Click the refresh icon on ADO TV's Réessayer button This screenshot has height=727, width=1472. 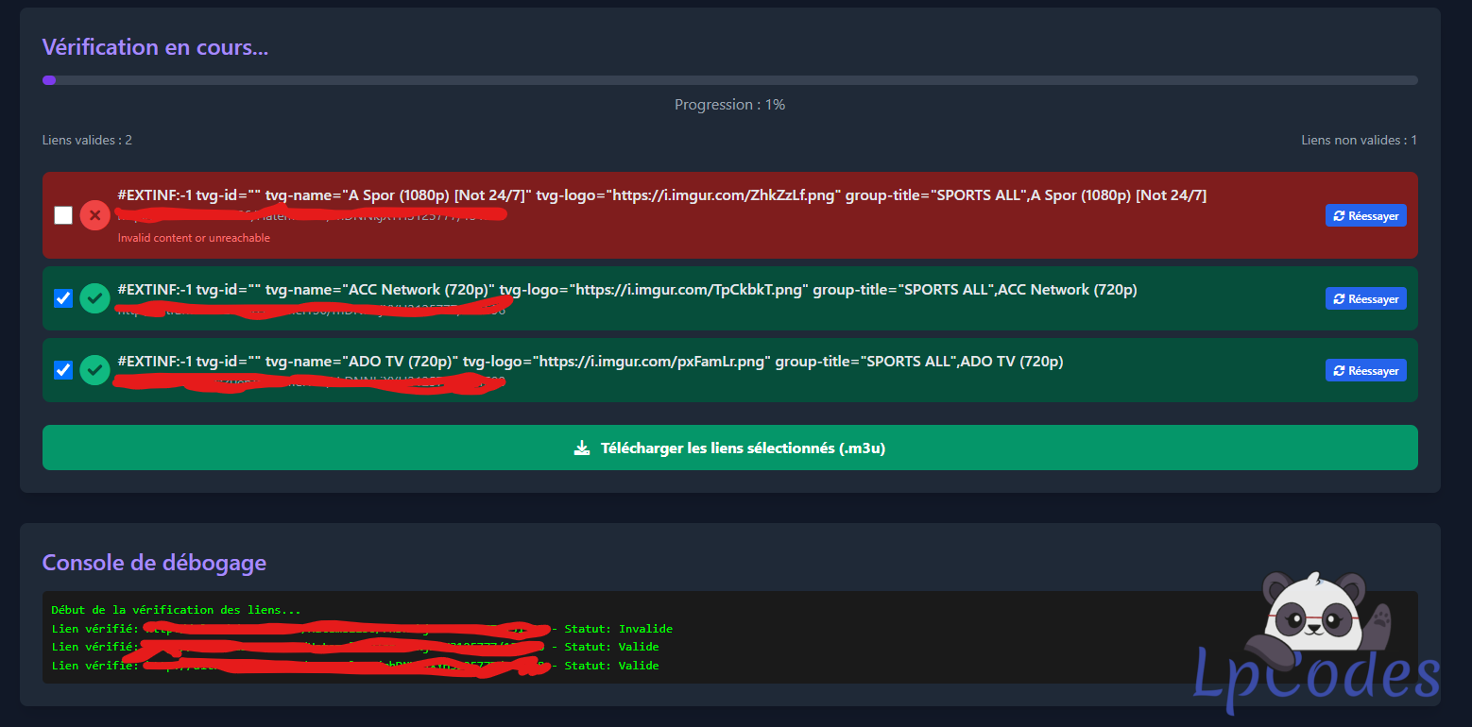(x=1339, y=371)
